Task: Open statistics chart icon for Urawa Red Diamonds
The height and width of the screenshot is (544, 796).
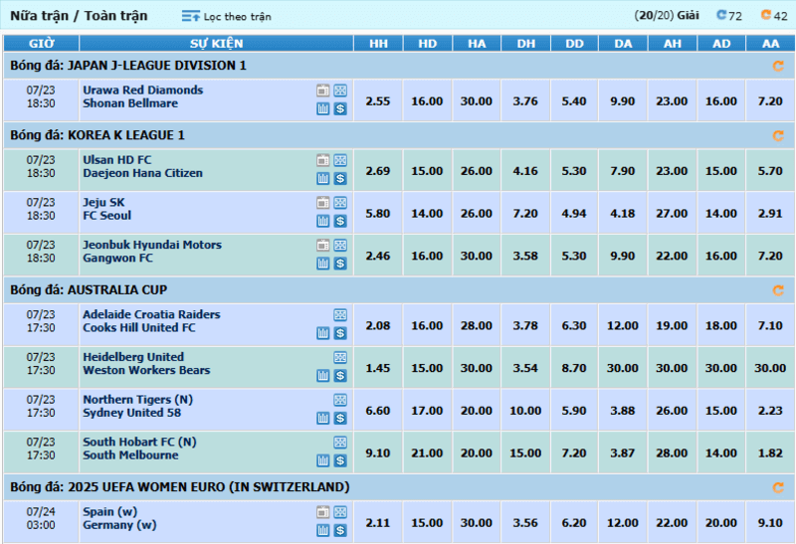Action: [322, 108]
